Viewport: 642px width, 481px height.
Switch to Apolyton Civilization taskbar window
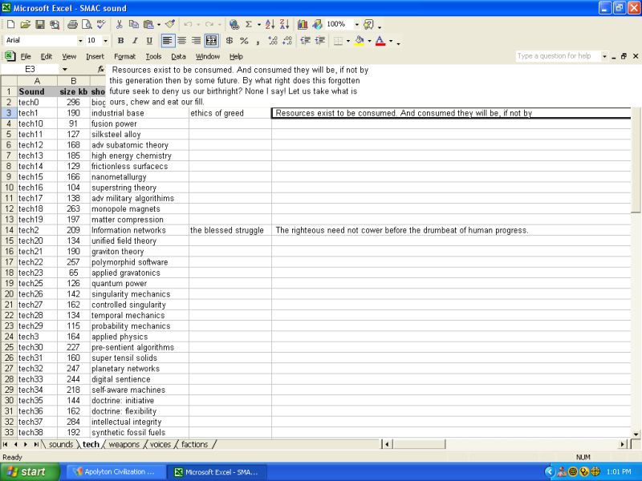click(x=114, y=471)
